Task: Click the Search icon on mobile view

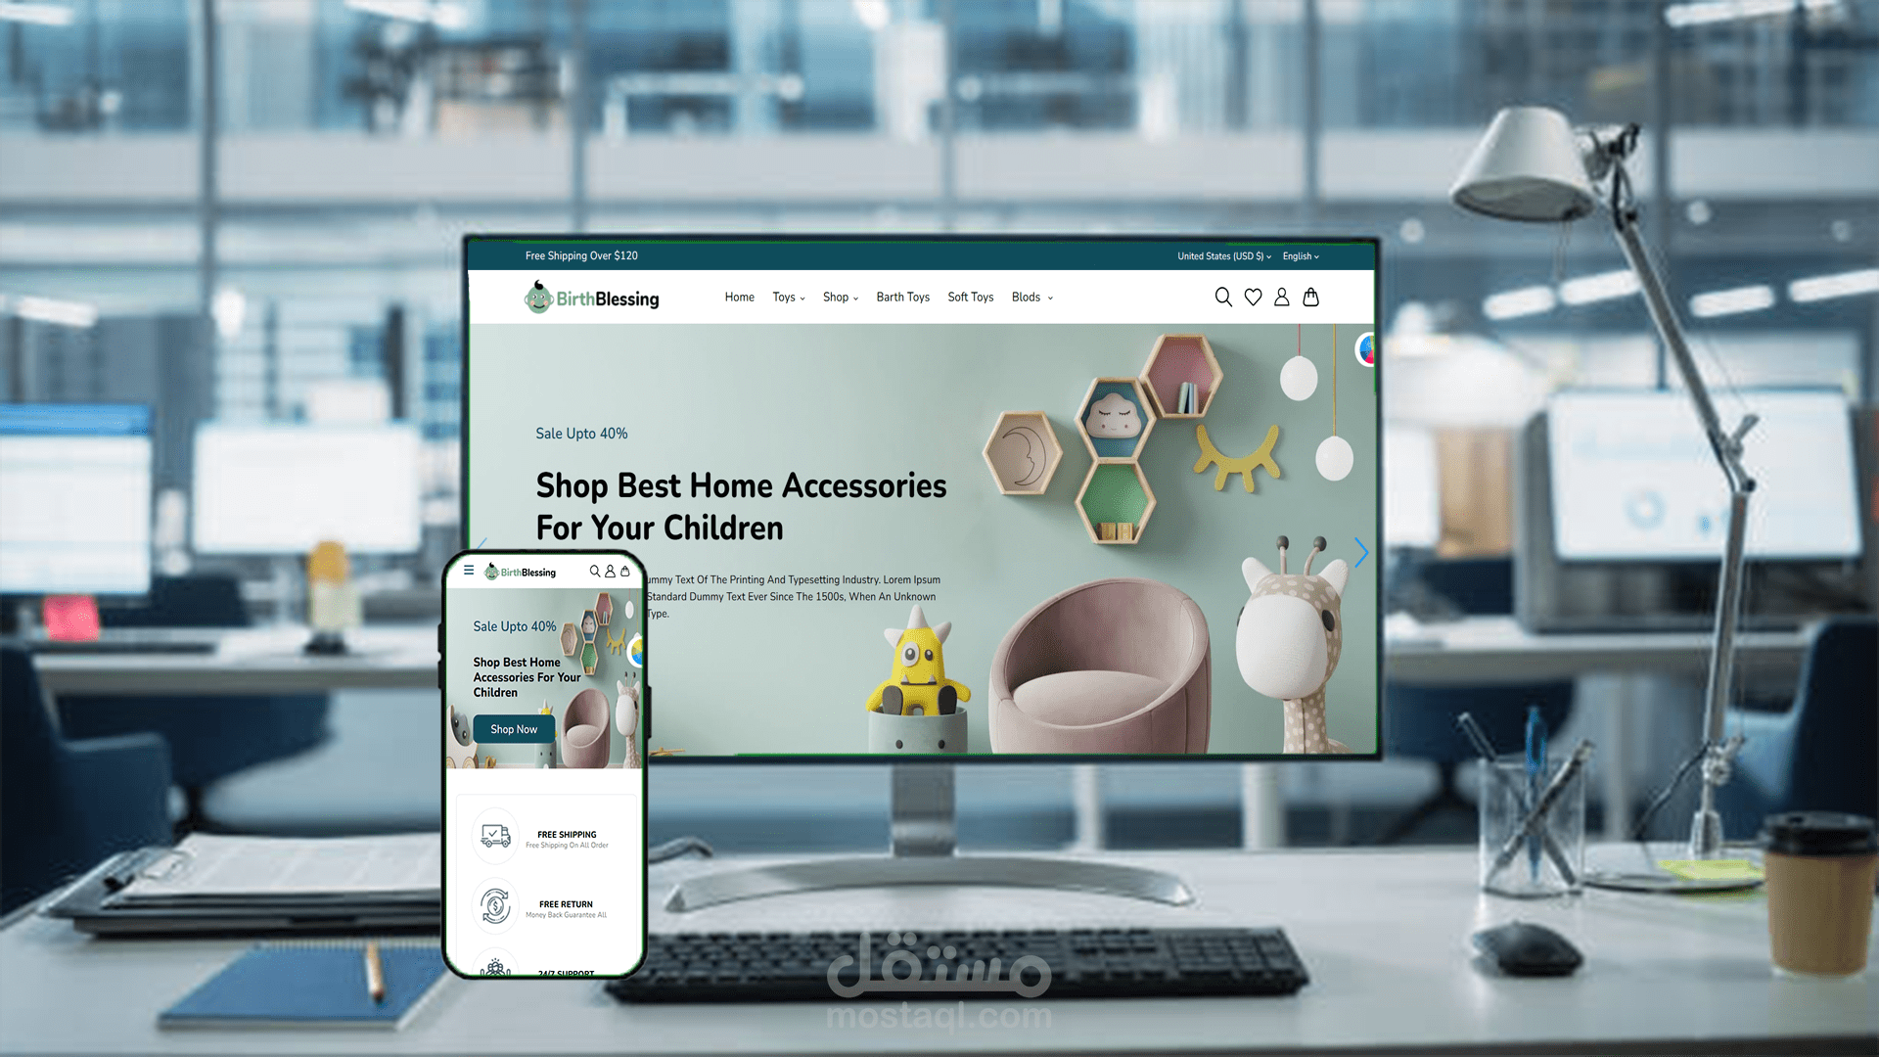Action: (594, 571)
